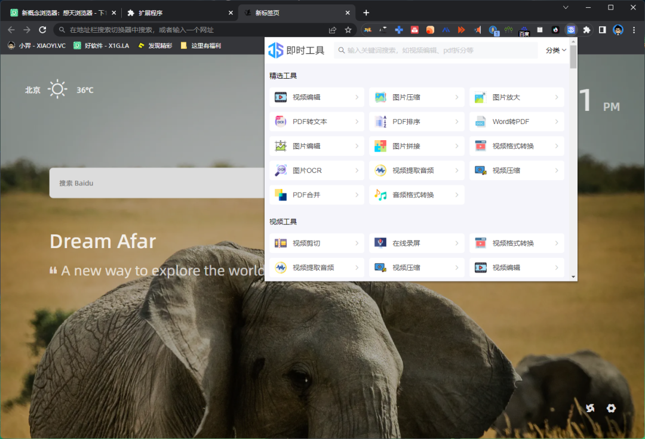Open the 图片压缩 tool
645x439 pixels.
click(416, 97)
